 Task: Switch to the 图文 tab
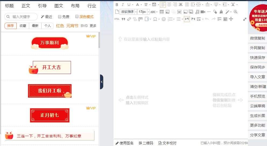coord(59,6)
